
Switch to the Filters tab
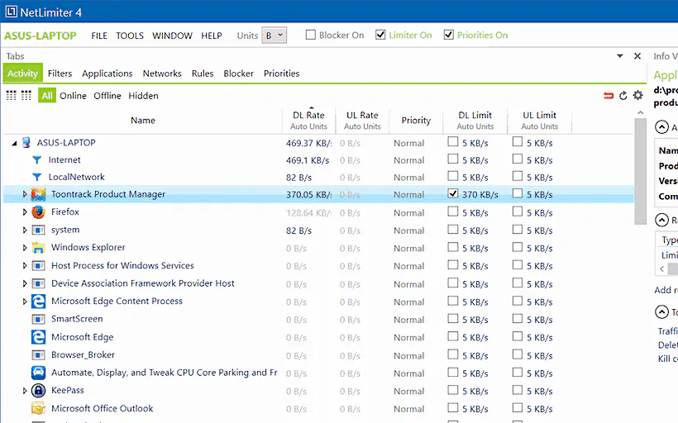click(x=60, y=74)
